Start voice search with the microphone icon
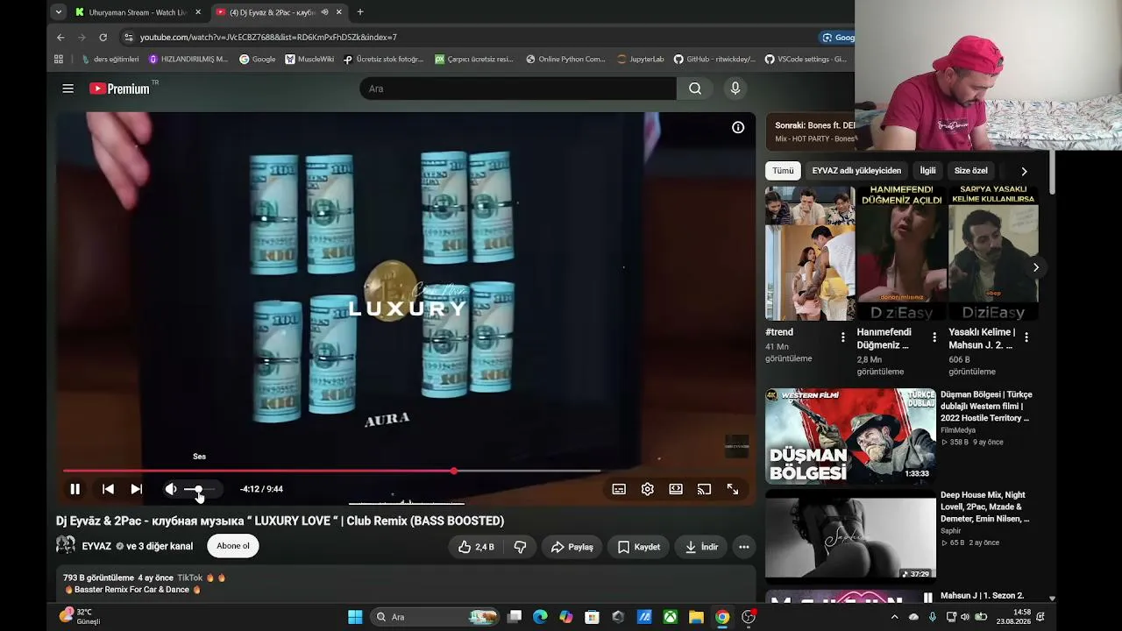1122x631 pixels. [735, 89]
